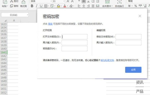Focus the 打开文件密码(O) input field
This screenshot has height=95, width=150.
point(74,37)
